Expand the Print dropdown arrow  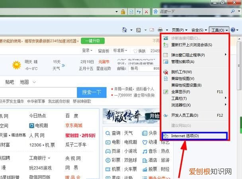pos(167,30)
